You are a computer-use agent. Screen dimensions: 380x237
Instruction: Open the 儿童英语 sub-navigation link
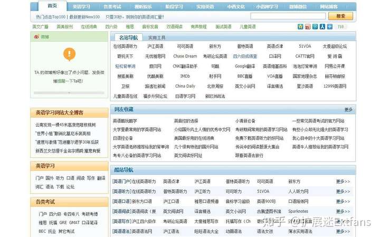pos(248,27)
